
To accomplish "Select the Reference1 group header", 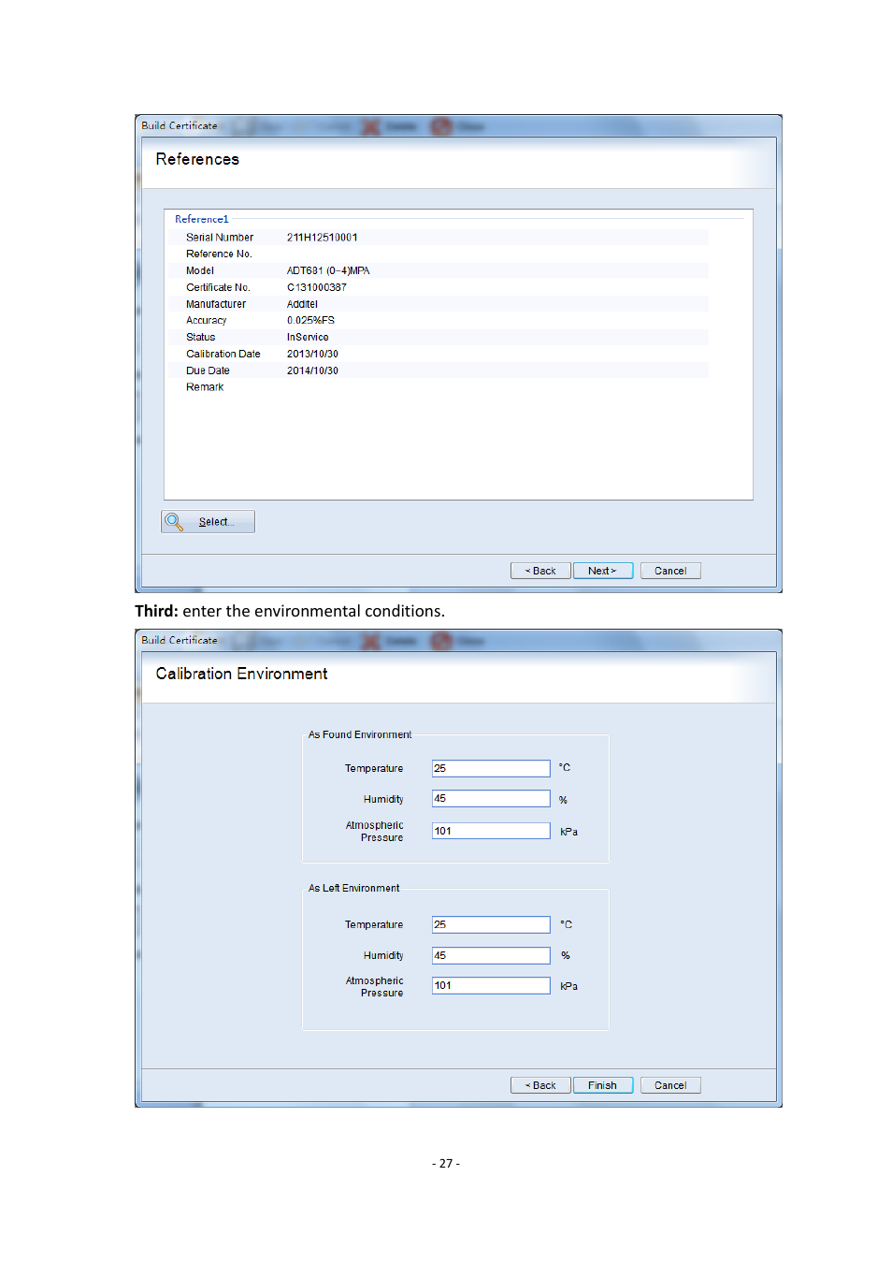I will [x=202, y=219].
